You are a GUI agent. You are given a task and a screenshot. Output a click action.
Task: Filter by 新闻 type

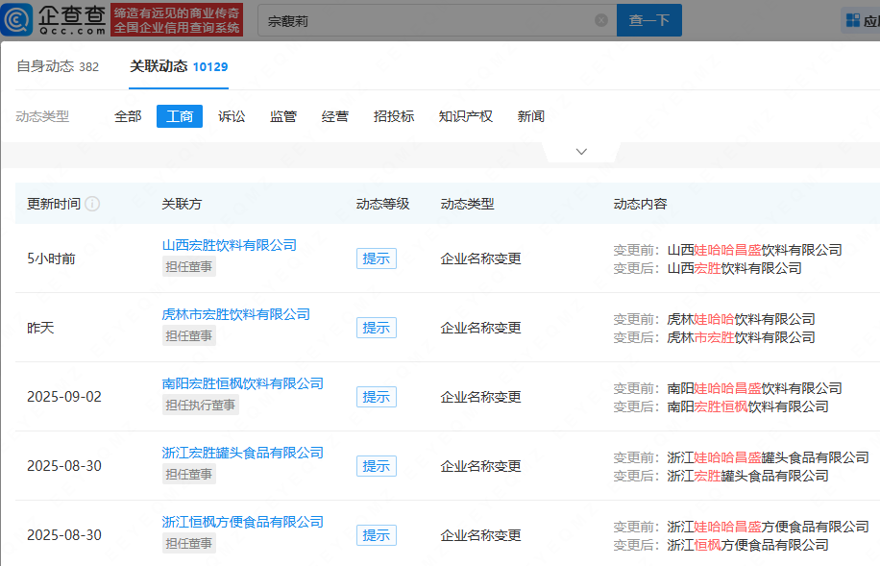click(531, 116)
